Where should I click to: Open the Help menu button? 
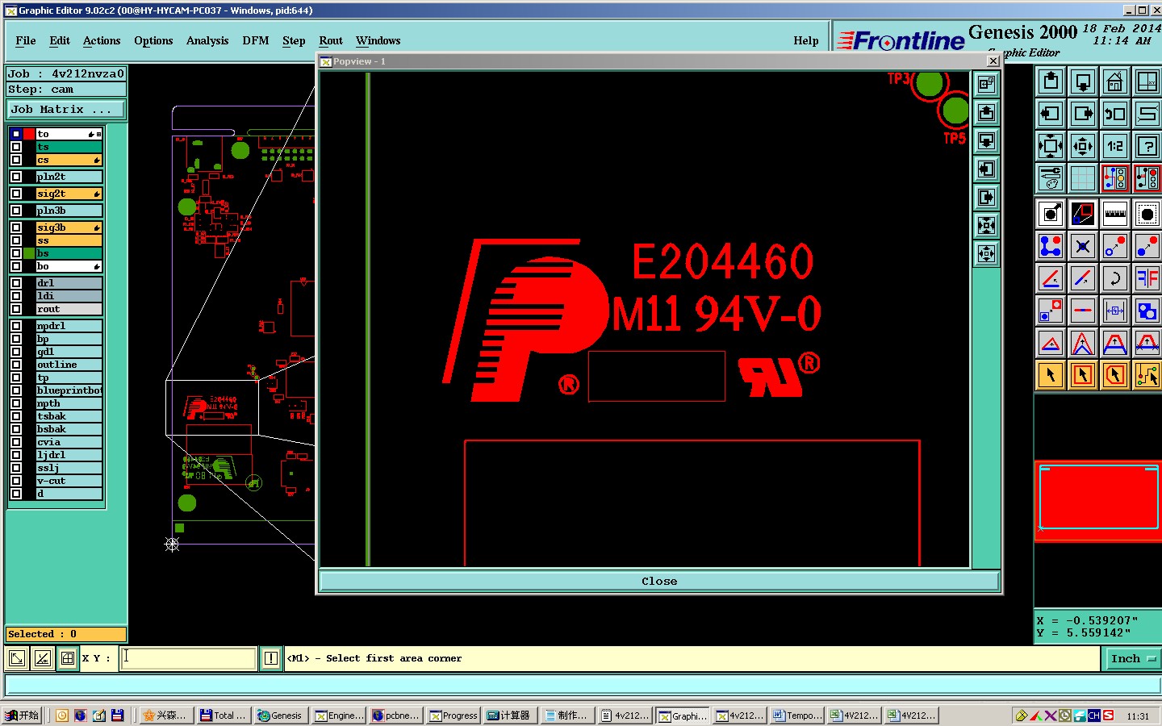click(806, 40)
